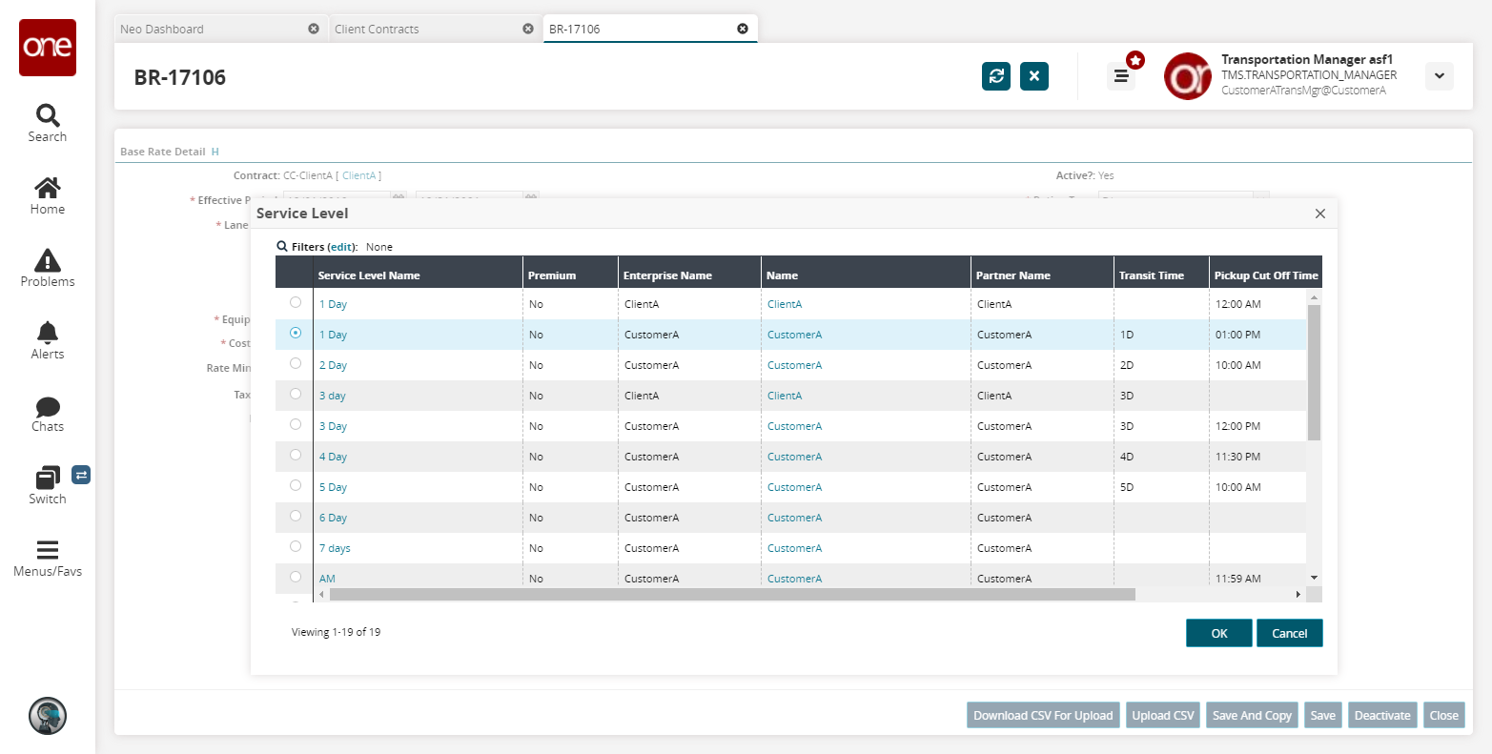
Task: Switch to the Neo Dashboard tab
Action: tap(162, 29)
